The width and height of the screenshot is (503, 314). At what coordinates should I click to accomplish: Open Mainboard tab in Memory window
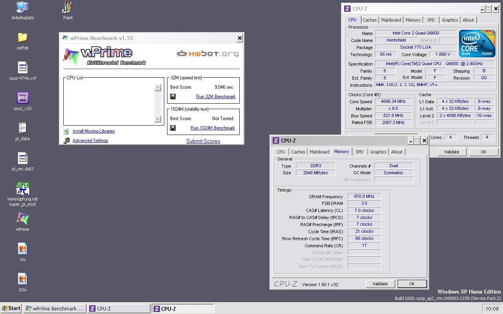(319, 152)
